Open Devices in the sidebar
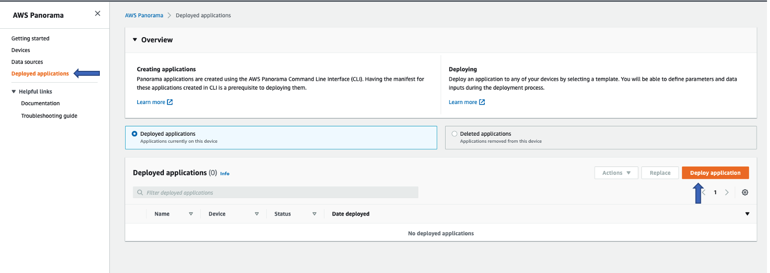The height and width of the screenshot is (273, 770). (21, 50)
